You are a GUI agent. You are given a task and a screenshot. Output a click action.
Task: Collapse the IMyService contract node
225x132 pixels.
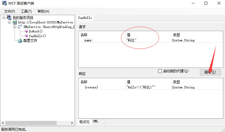click(x=15, y=27)
